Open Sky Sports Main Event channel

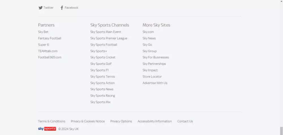click(106, 32)
